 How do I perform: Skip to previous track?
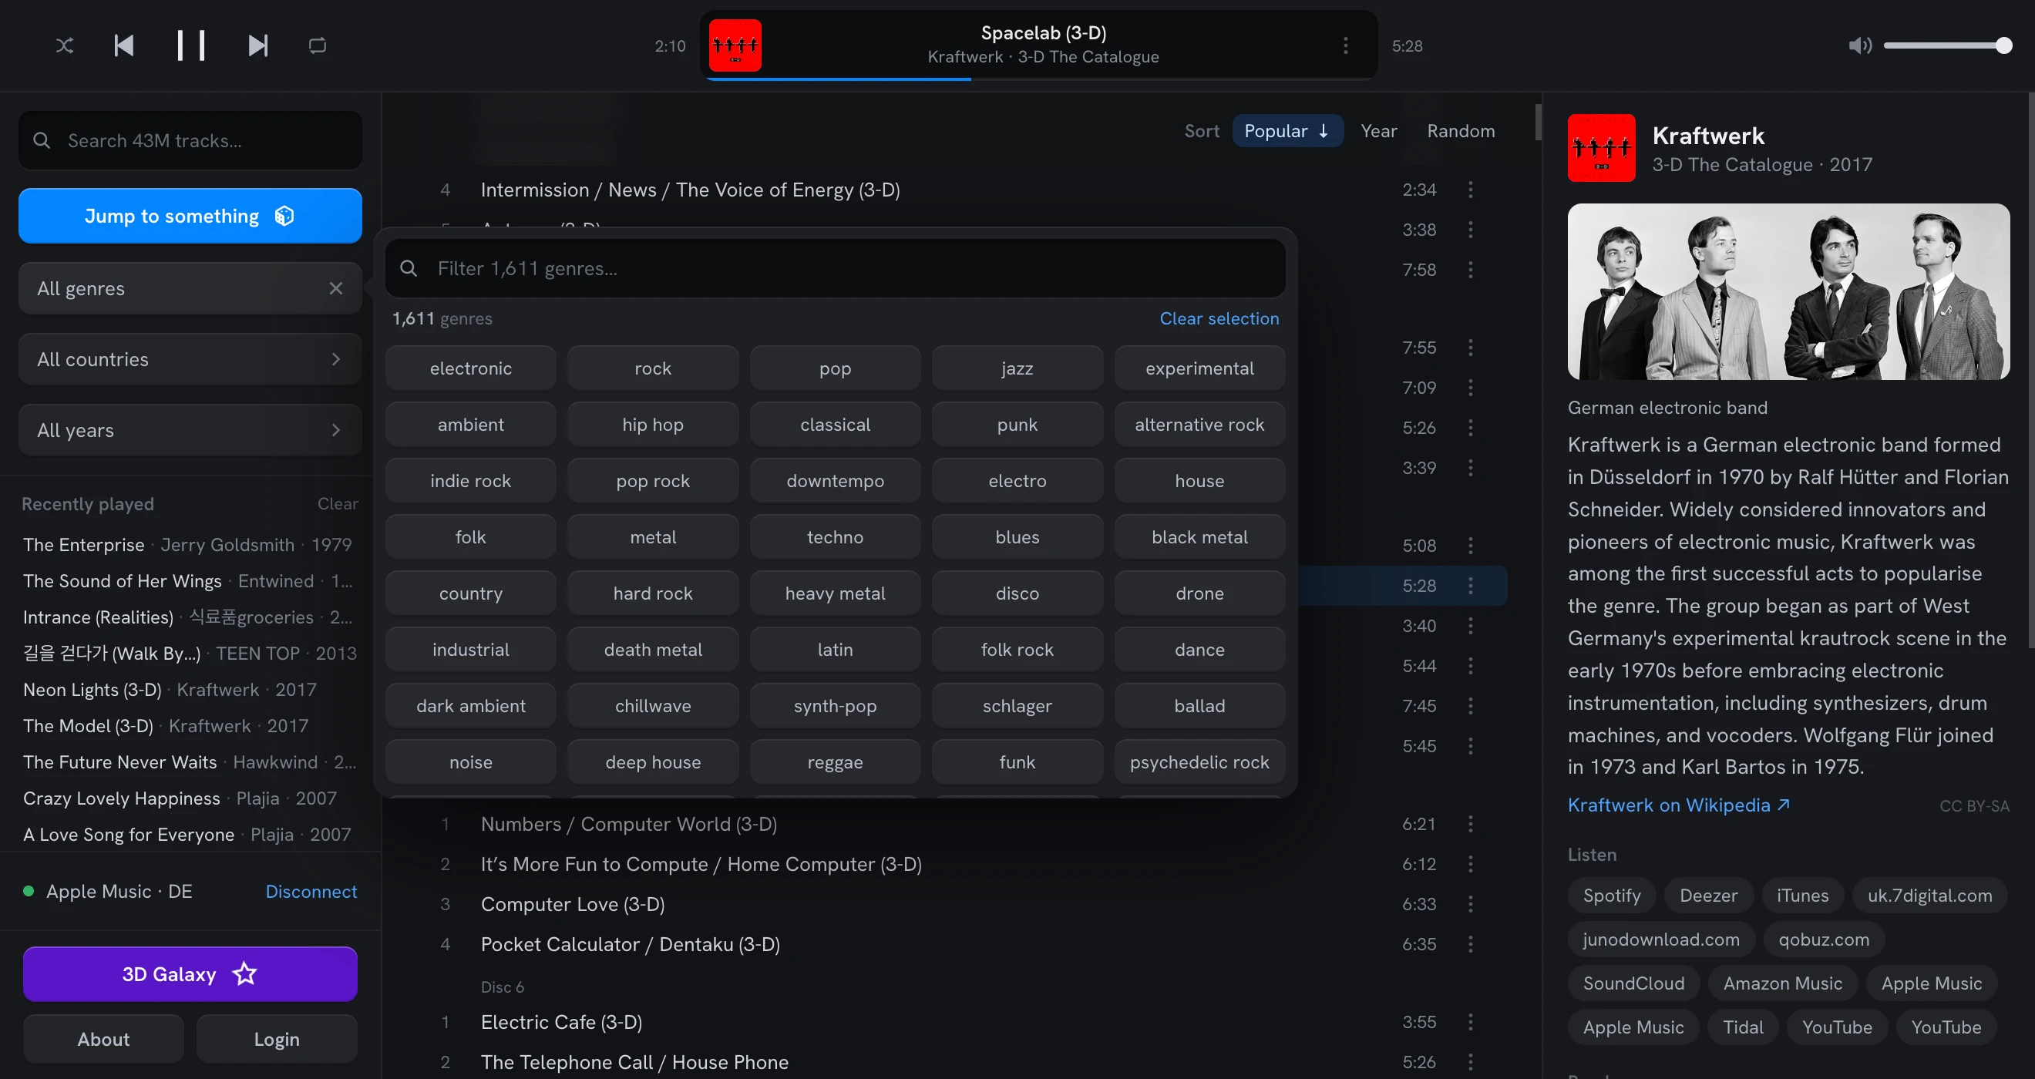coord(124,45)
